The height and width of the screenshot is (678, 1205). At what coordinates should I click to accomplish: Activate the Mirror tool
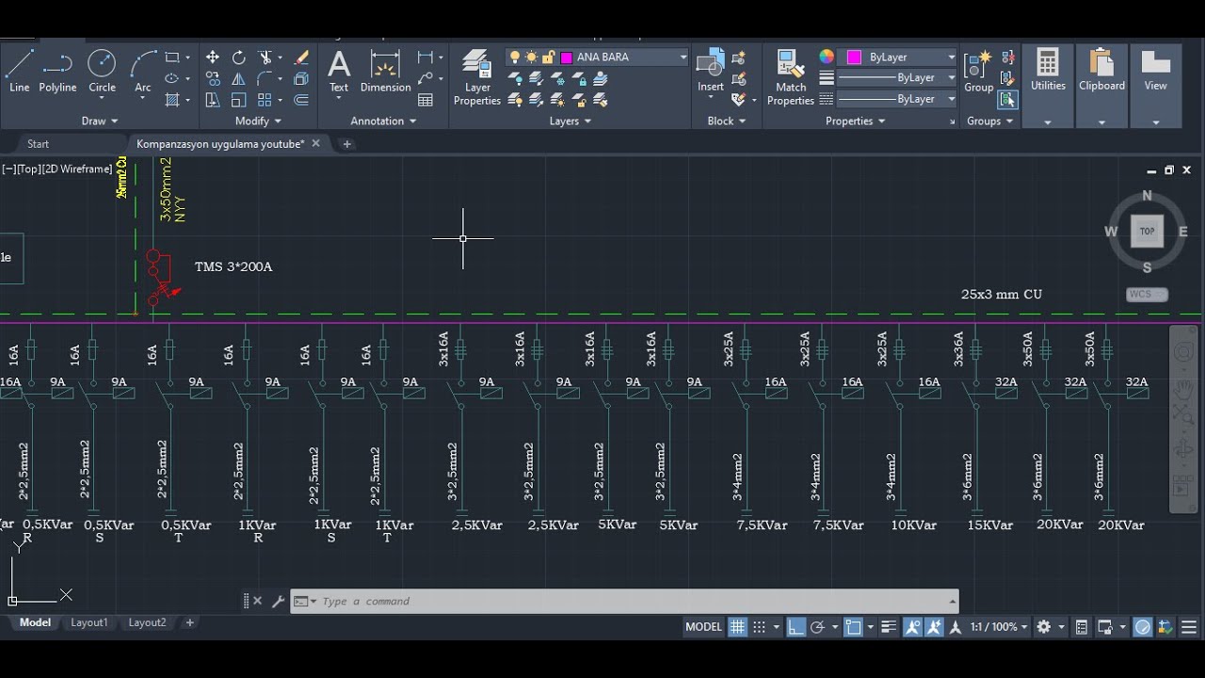click(239, 79)
